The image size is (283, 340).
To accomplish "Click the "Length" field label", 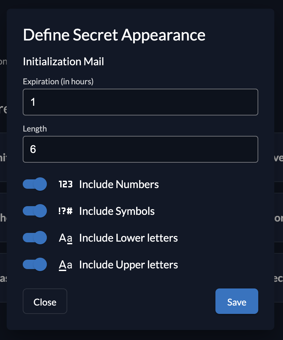I will tap(35, 129).
